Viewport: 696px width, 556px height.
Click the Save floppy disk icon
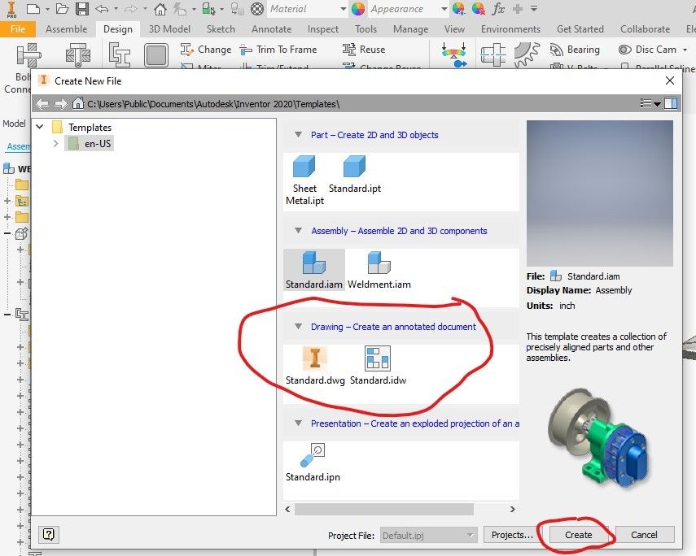click(82, 8)
